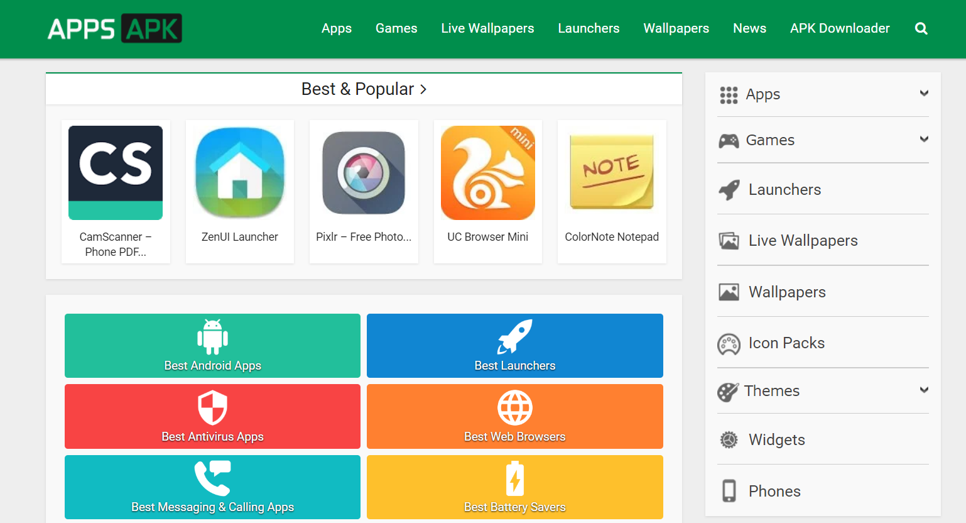Open Games in the top navigation
This screenshot has width=966, height=523.
396,28
